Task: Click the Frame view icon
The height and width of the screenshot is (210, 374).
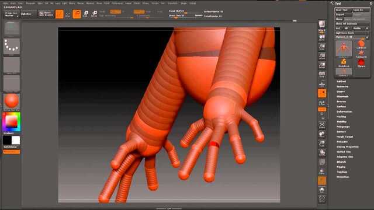Action: [322, 125]
